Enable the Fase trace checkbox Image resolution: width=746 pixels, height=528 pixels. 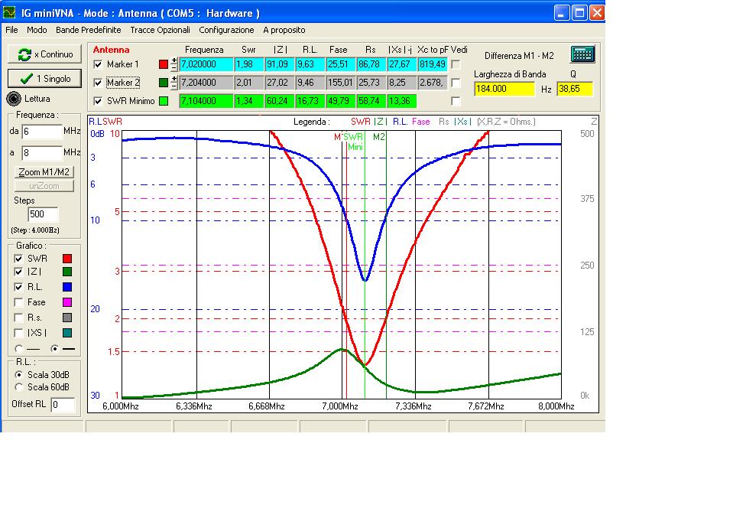pos(17,302)
